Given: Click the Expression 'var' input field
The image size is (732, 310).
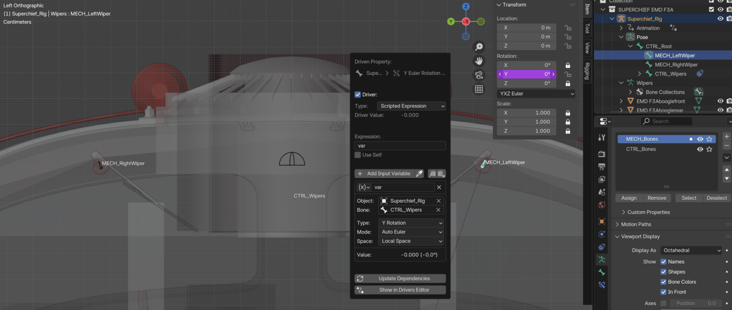Looking at the screenshot, I should [x=400, y=146].
